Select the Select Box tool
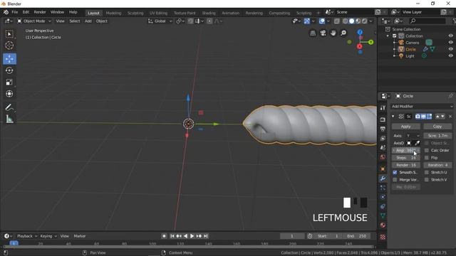Screen dimensions: 456x256 click(9, 34)
